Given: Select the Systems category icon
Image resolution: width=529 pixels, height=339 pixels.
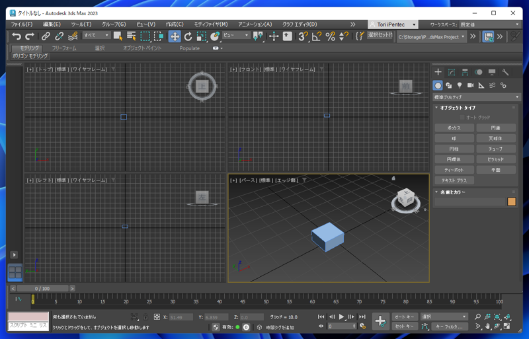Looking at the screenshot, I should pos(503,85).
